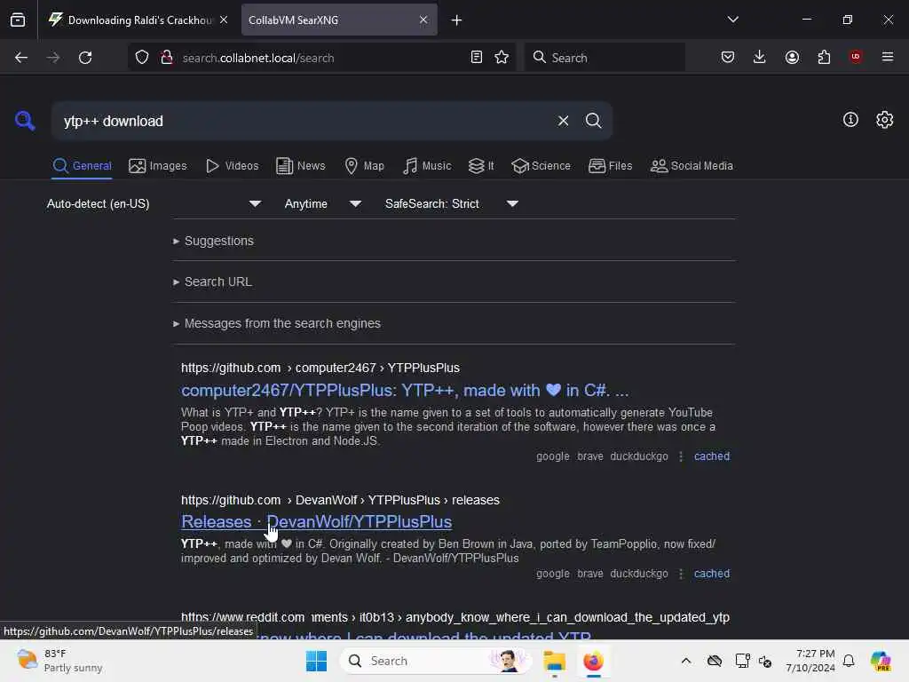Switch to Videos search category
The image size is (909, 682).
232,166
